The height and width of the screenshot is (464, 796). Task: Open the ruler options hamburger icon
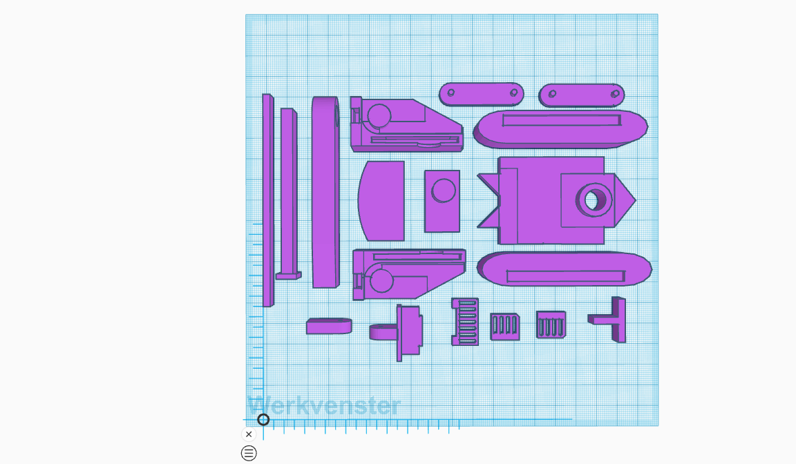click(x=249, y=453)
